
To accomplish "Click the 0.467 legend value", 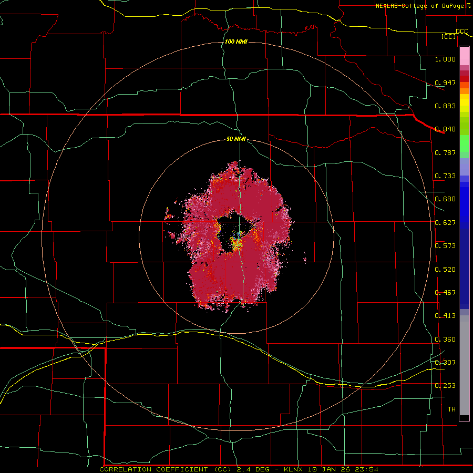I will pyautogui.click(x=445, y=293).
